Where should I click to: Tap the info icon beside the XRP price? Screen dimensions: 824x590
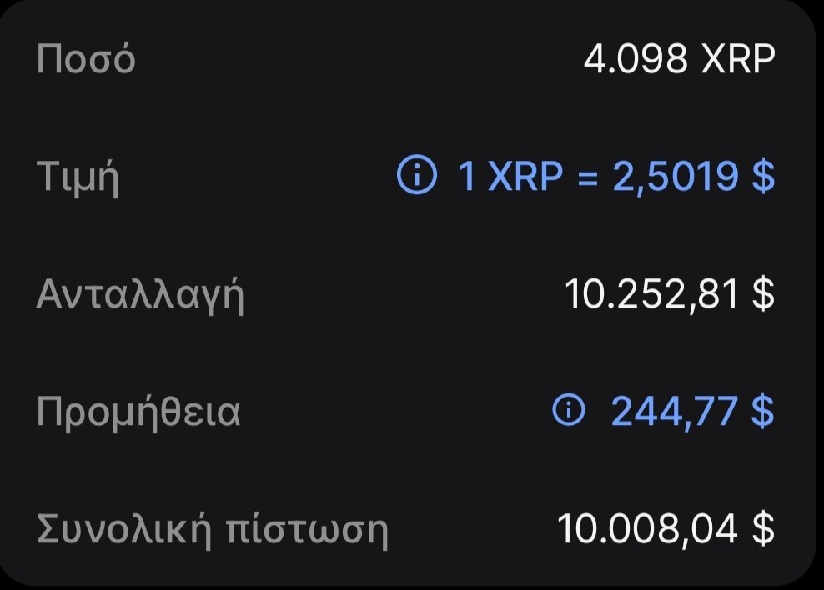(x=417, y=176)
